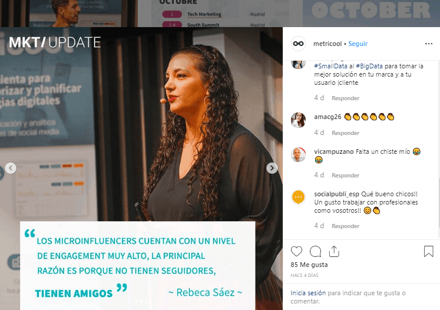Screen dimensions: 440x310
Task: Like the post with the heart icon
Action: pos(296,251)
